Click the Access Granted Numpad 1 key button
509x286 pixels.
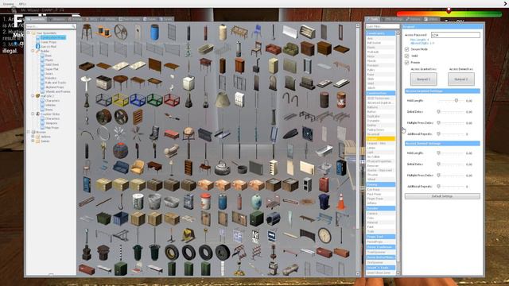click(423, 79)
